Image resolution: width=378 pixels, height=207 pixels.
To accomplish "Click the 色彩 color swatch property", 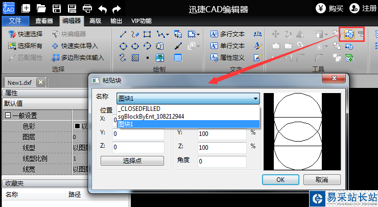I will (77, 126).
